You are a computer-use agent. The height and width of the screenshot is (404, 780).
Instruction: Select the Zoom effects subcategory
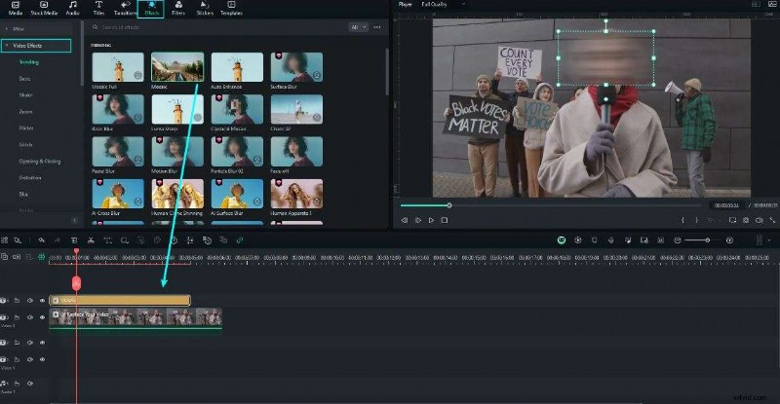click(25, 112)
